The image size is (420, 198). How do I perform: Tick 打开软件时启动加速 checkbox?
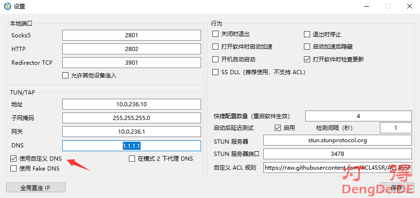pos(216,47)
